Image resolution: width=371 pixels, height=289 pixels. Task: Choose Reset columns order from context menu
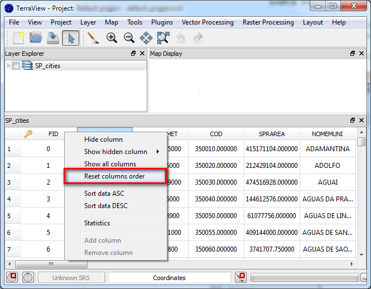[x=115, y=176]
